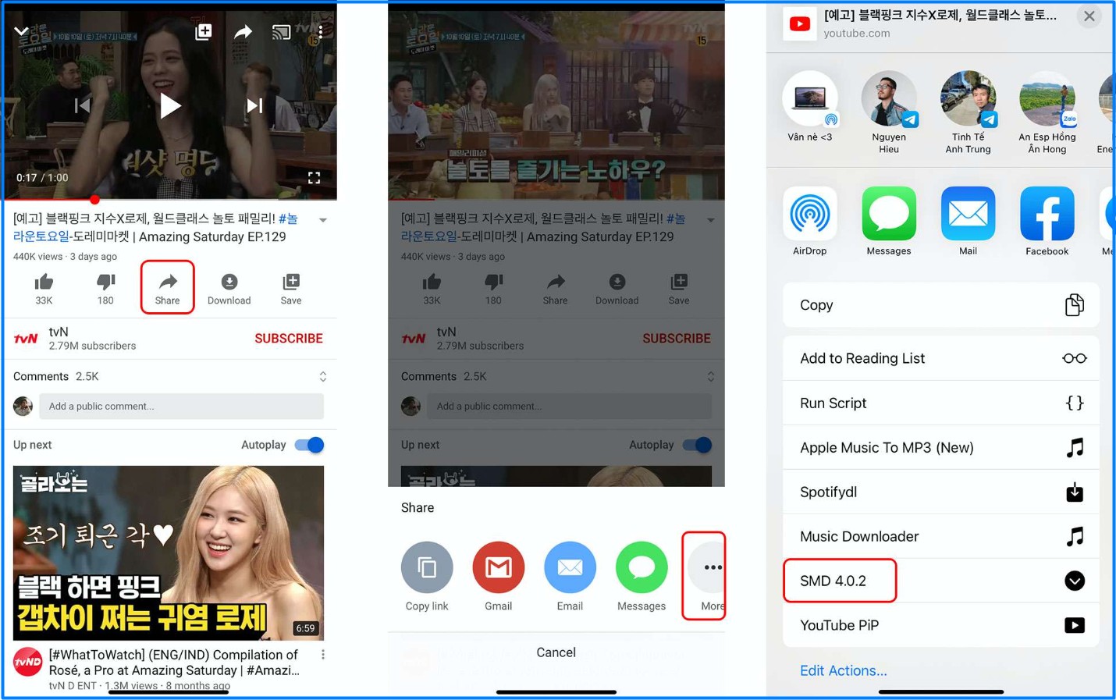Viewport: 1116px width, 700px height.
Task: Cancel the YouTube share dialog
Action: 556,652
